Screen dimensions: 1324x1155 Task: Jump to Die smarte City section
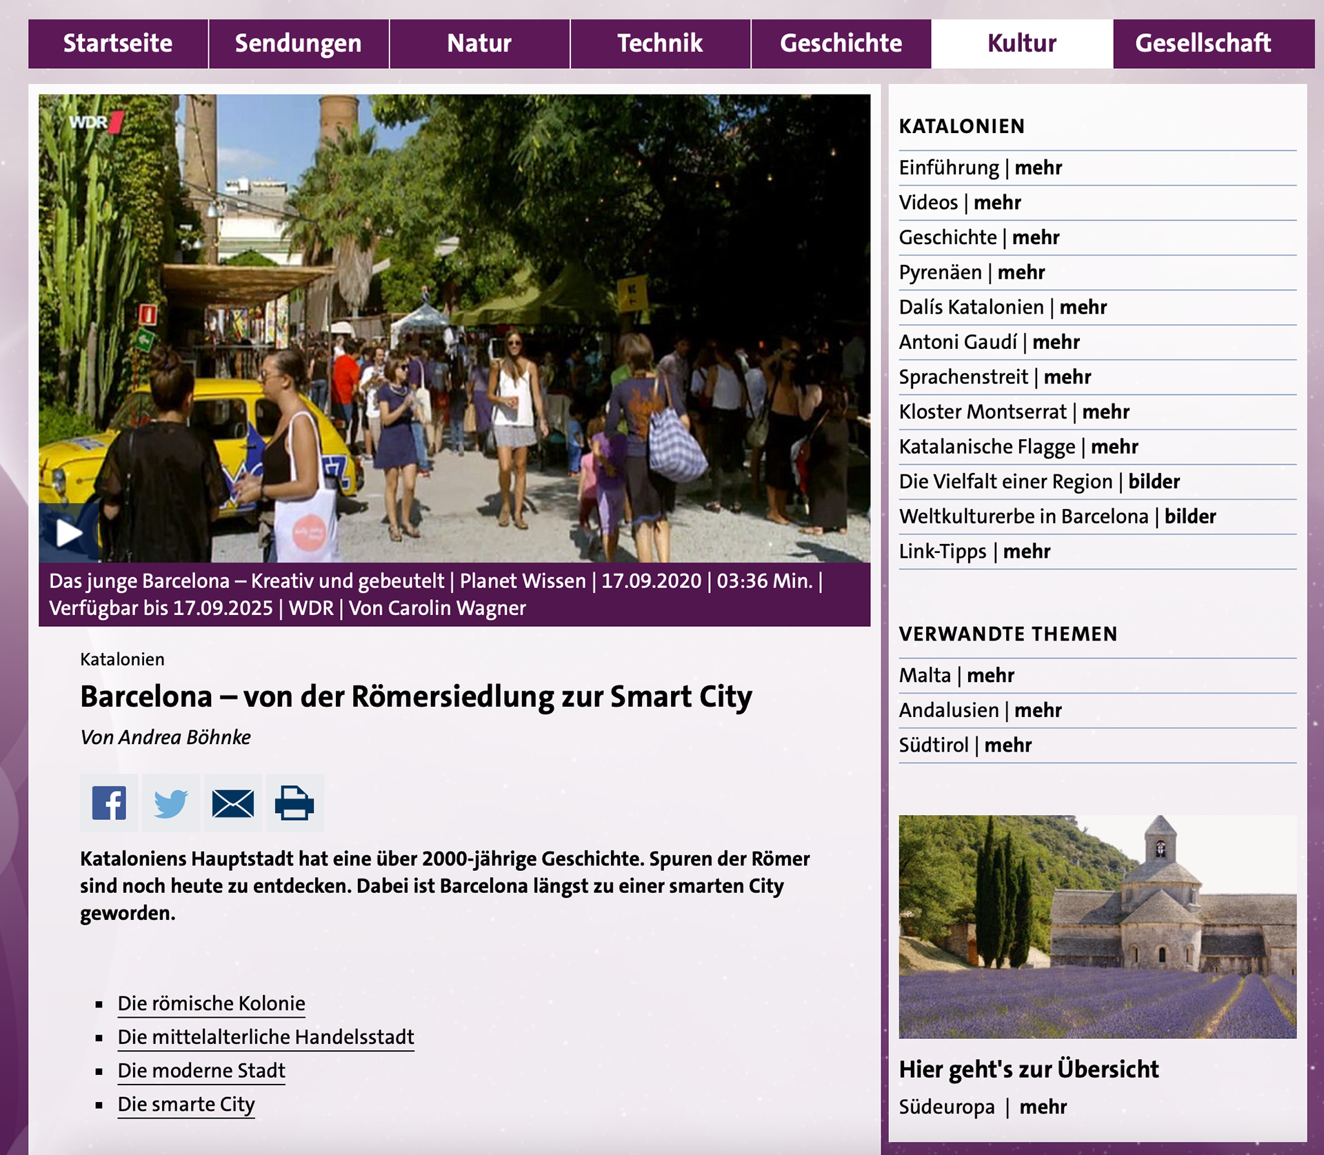point(186,1105)
